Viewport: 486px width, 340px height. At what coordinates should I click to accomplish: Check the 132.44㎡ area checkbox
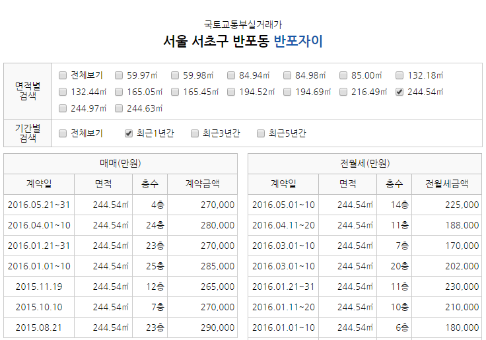(x=63, y=92)
